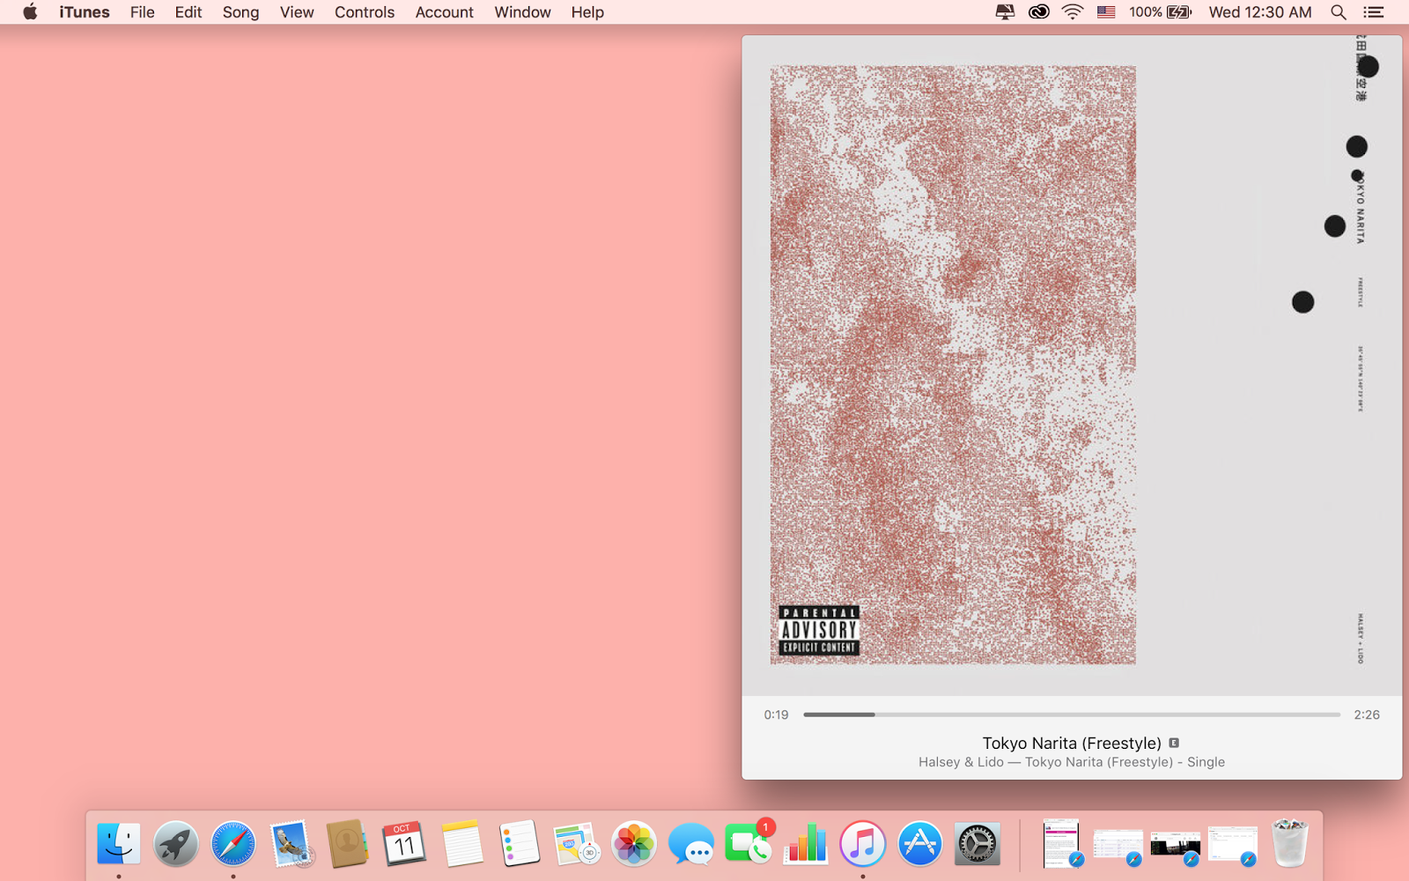
Task: Open Contacts address book in Dock
Action: [x=347, y=844]
